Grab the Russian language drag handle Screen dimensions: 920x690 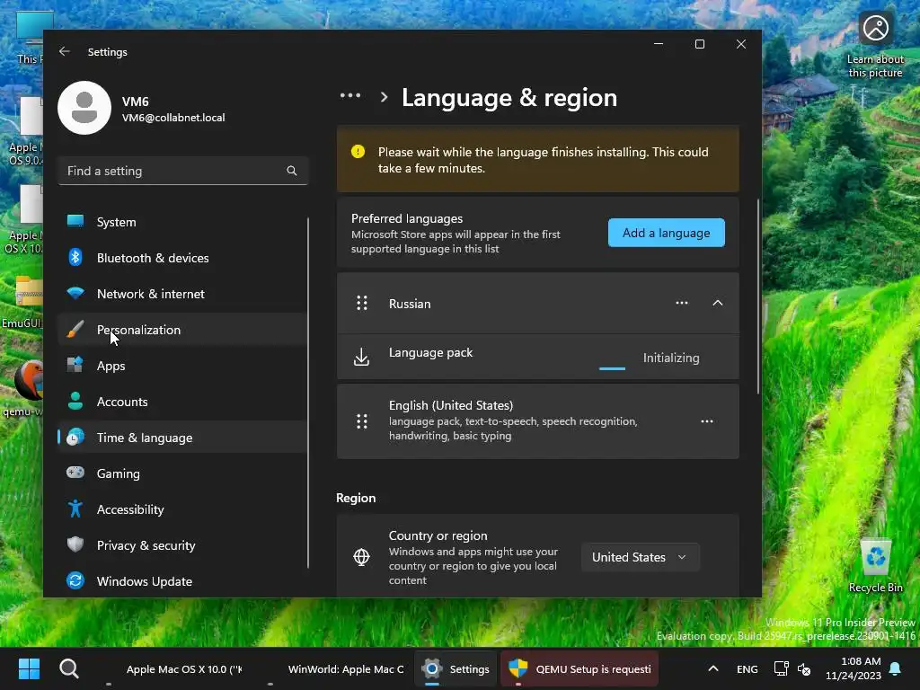[362, 303]
